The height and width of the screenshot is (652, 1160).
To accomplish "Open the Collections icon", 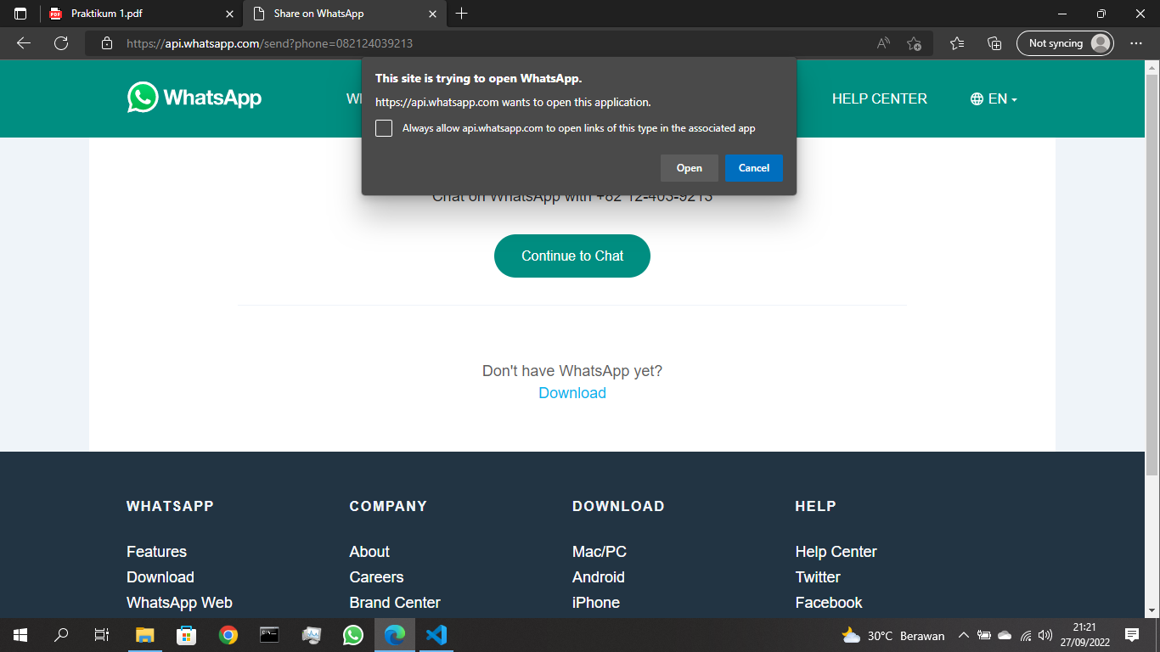I will pos(994,43).
